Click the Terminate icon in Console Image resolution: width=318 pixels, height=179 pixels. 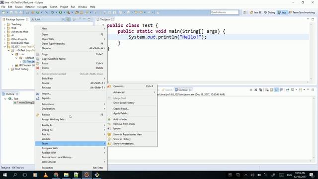point(251,89)
